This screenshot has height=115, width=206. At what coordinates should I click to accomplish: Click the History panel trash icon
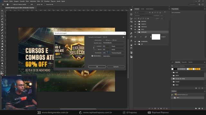click(202, 109)
